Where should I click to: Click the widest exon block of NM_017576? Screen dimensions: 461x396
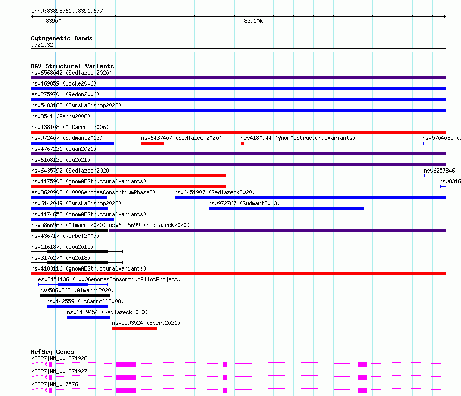126,390
